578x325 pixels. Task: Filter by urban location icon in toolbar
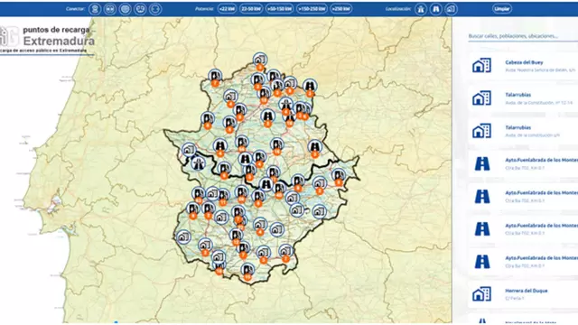coord(451,9)
